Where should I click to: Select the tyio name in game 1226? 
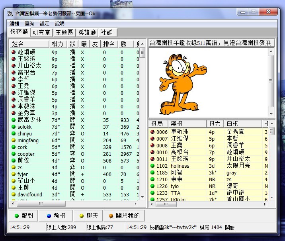[x=175, y=186]
